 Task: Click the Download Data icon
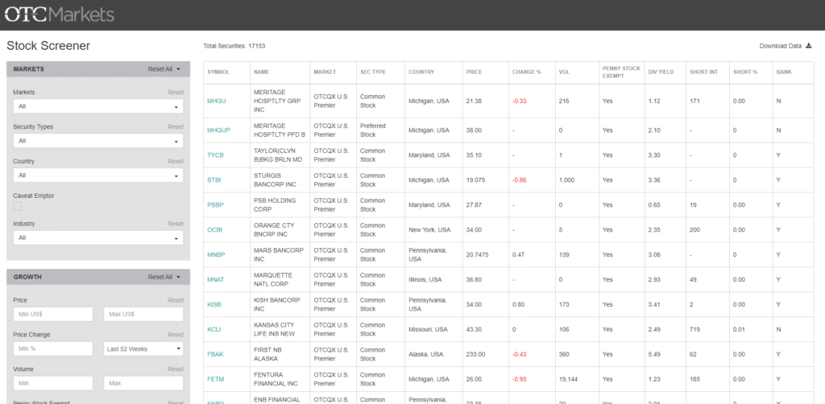(809, 46)
